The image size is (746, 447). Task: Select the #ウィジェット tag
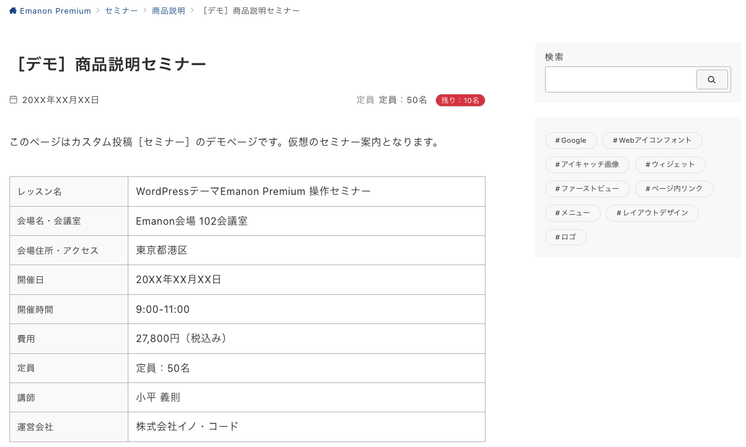pos(670,165)
